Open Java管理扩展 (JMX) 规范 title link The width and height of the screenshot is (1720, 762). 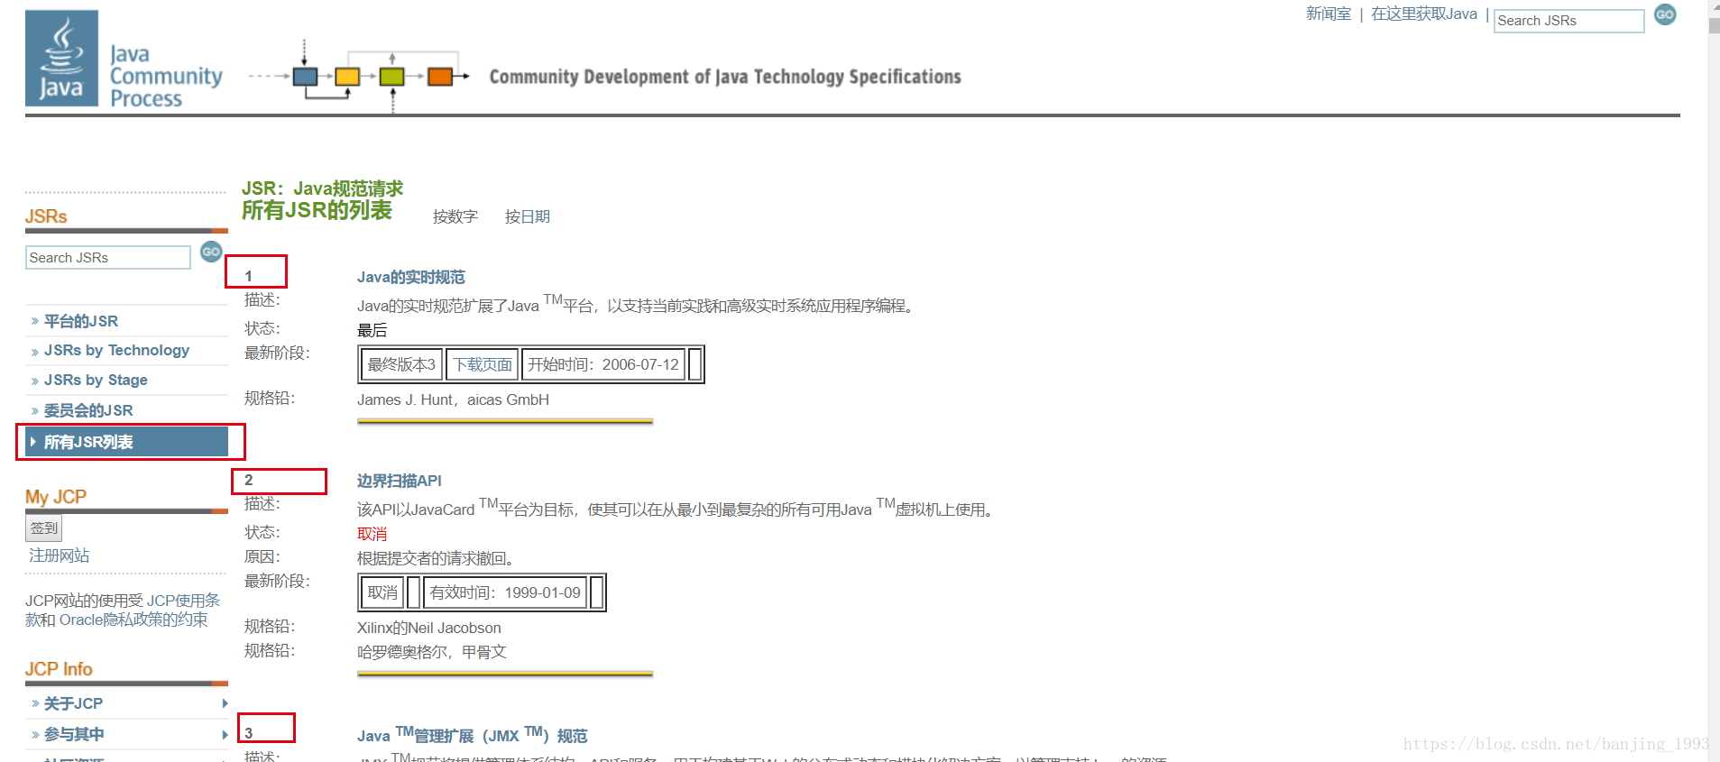[472, 736]
